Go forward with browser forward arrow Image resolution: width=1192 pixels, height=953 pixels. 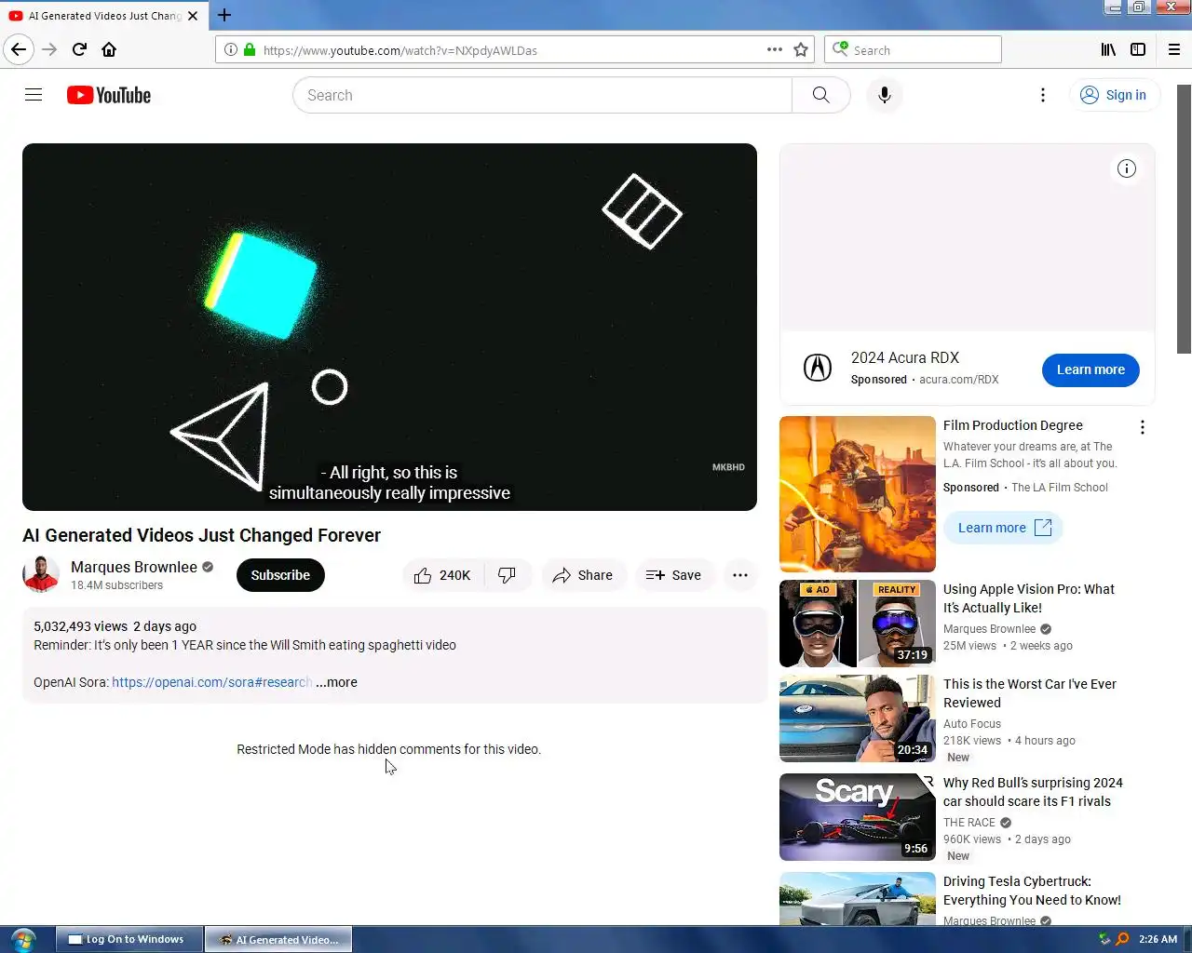tap(49, 49)
